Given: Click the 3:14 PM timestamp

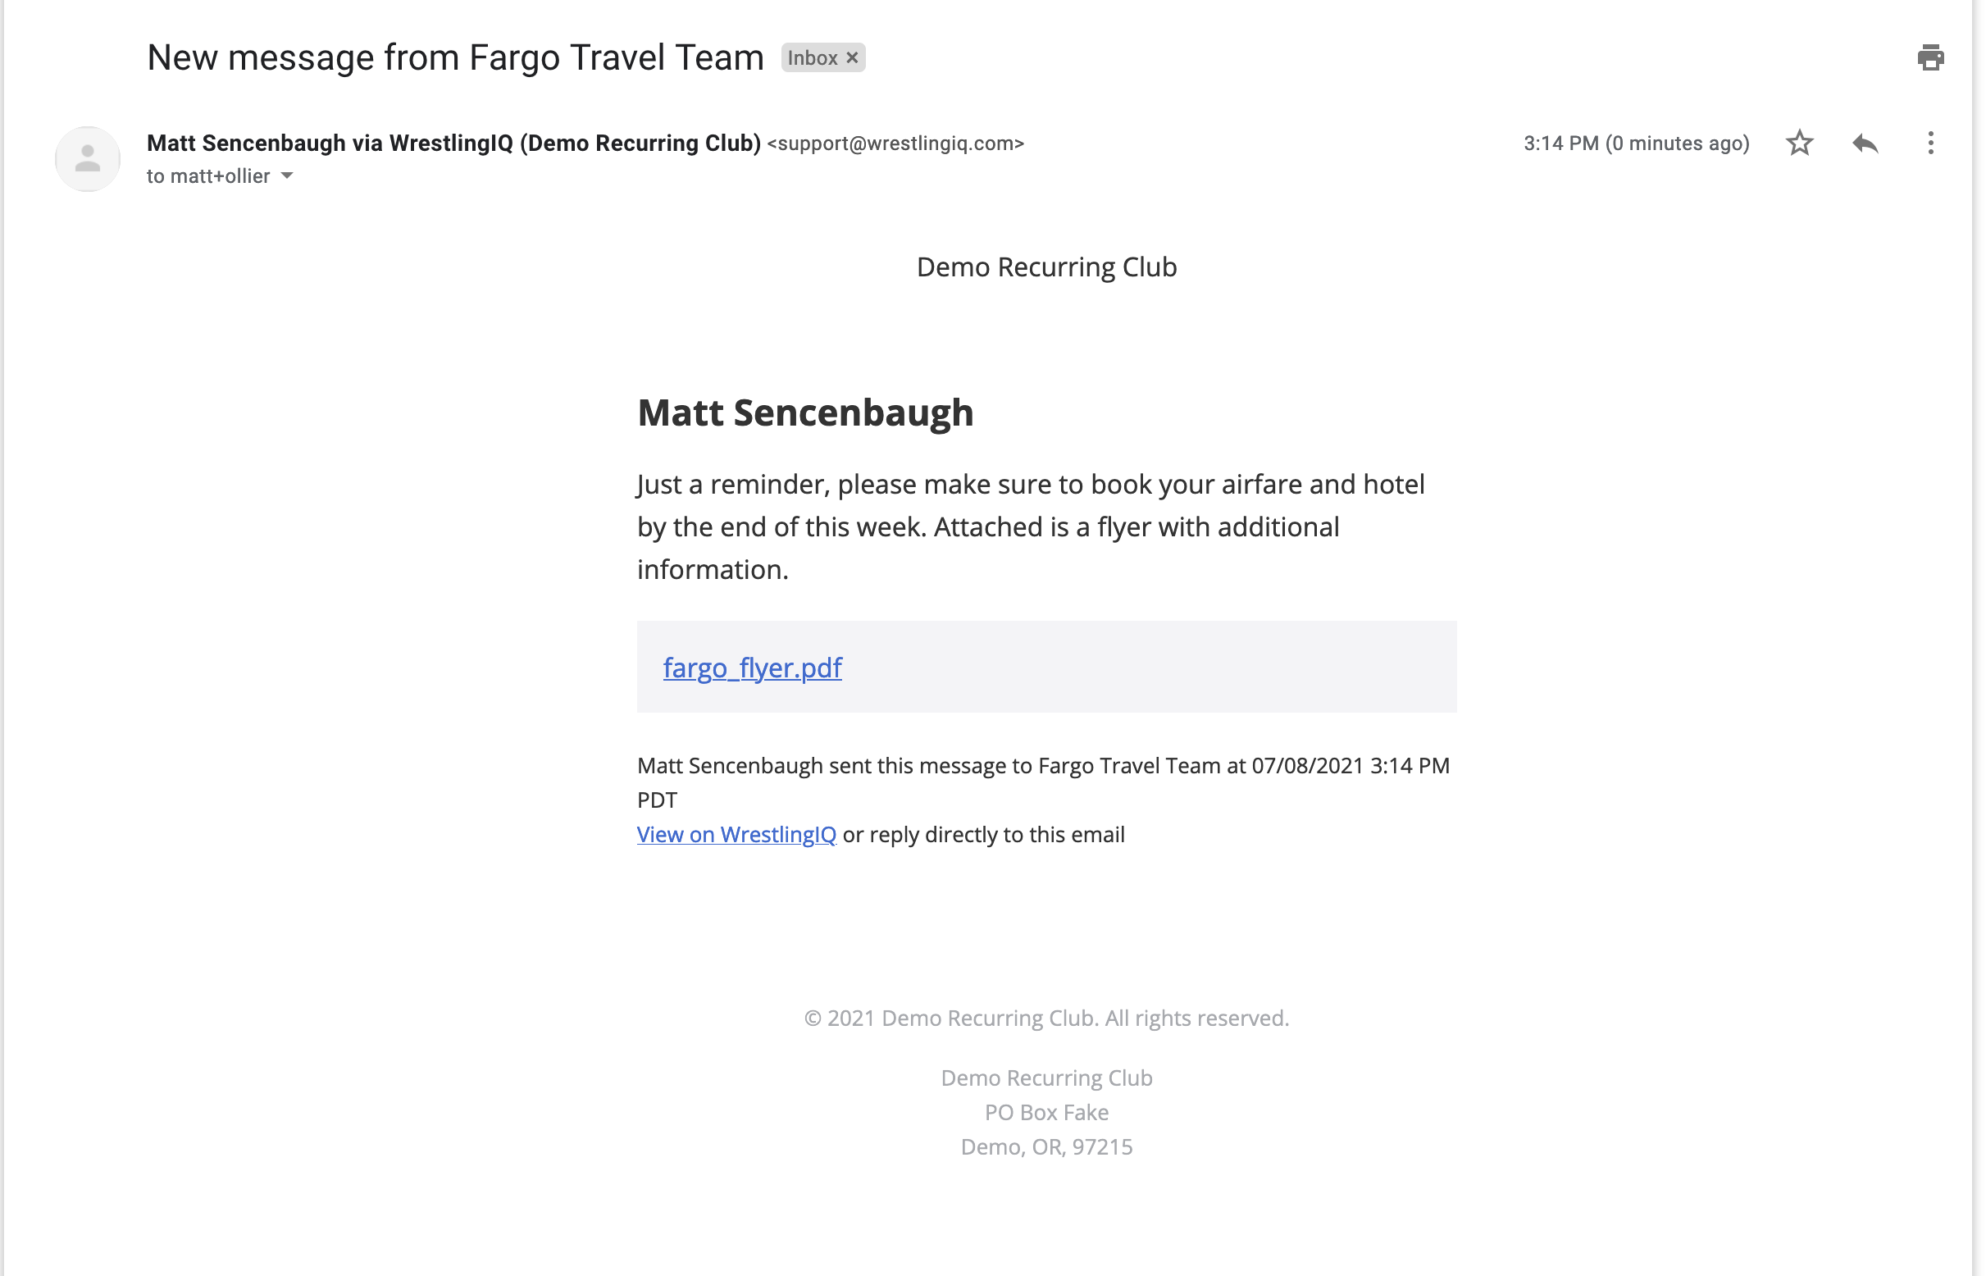Looking at the screenshot, I should pyautogui.click(x=1636, y=143).
